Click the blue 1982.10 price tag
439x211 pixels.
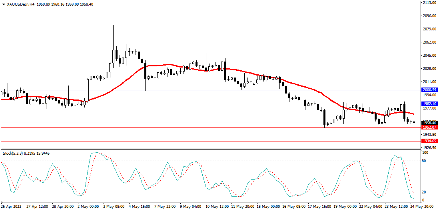[x=429, y=104]
